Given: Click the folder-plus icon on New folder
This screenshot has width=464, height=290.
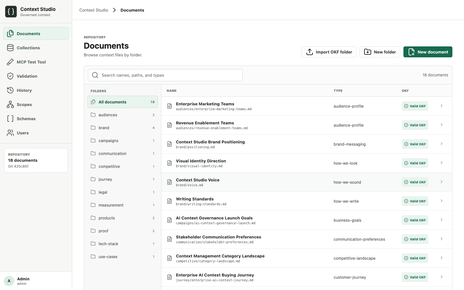Looking at the screenshot, I should click(x=368, y=52).
